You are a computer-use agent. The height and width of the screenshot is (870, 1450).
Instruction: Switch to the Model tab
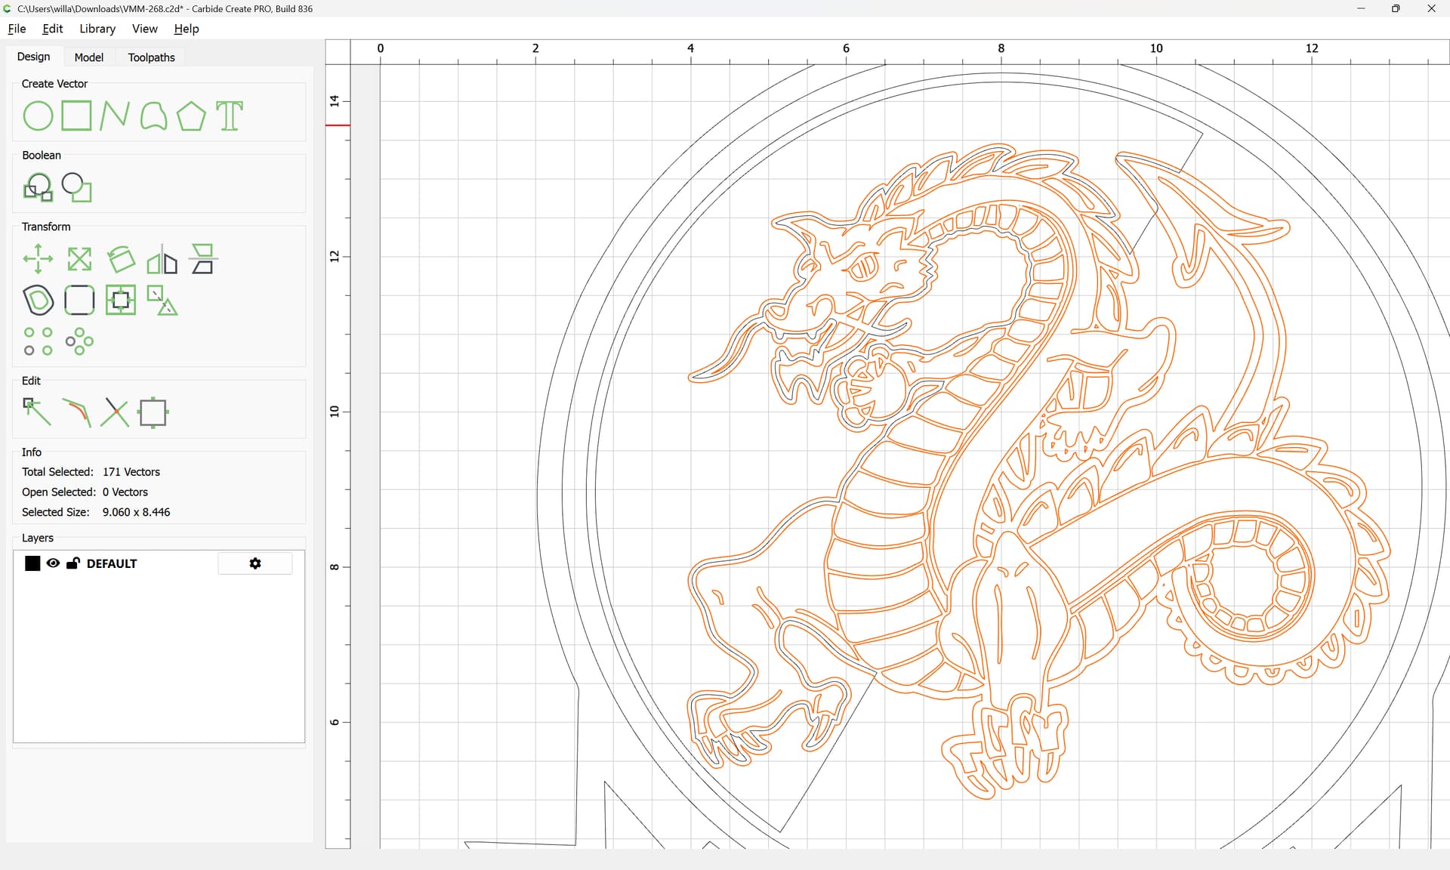[x=88, y=57]
